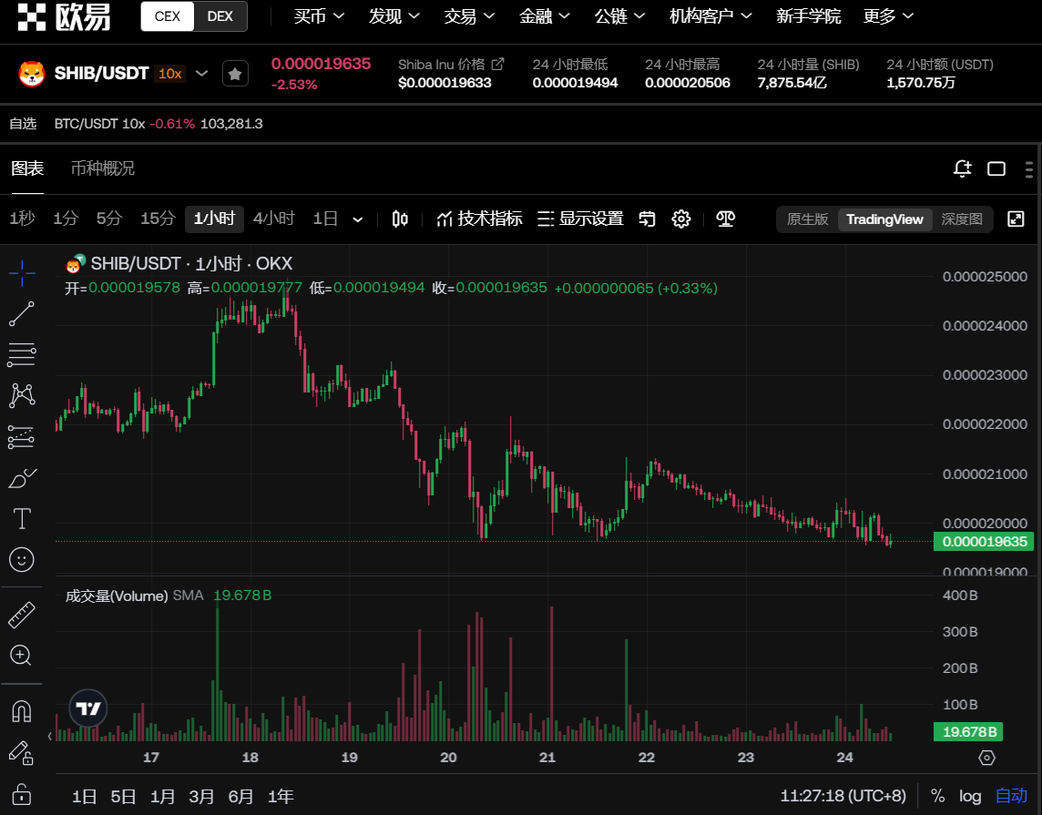Click current price label 0.000019635 on axis
Viewport: 1042px width, 815px height.
click(985, 542)
